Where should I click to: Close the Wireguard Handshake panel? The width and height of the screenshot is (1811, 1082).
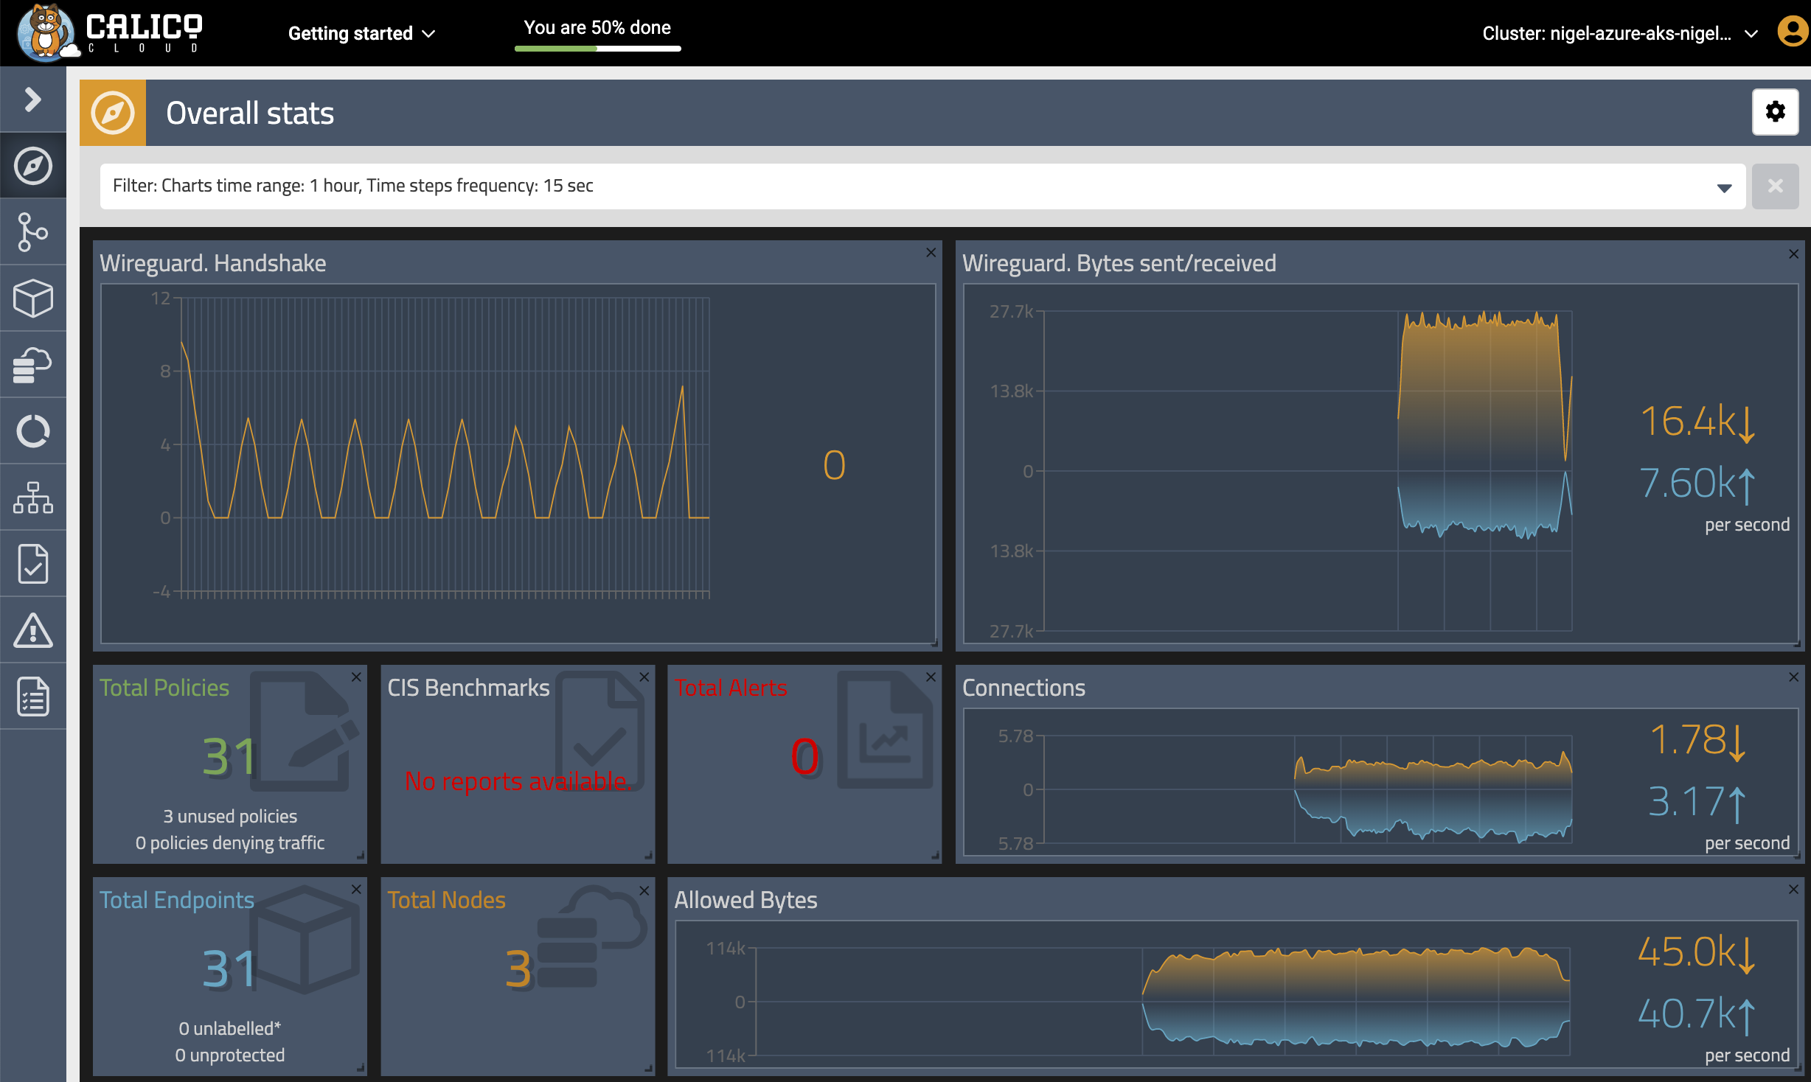931,253
